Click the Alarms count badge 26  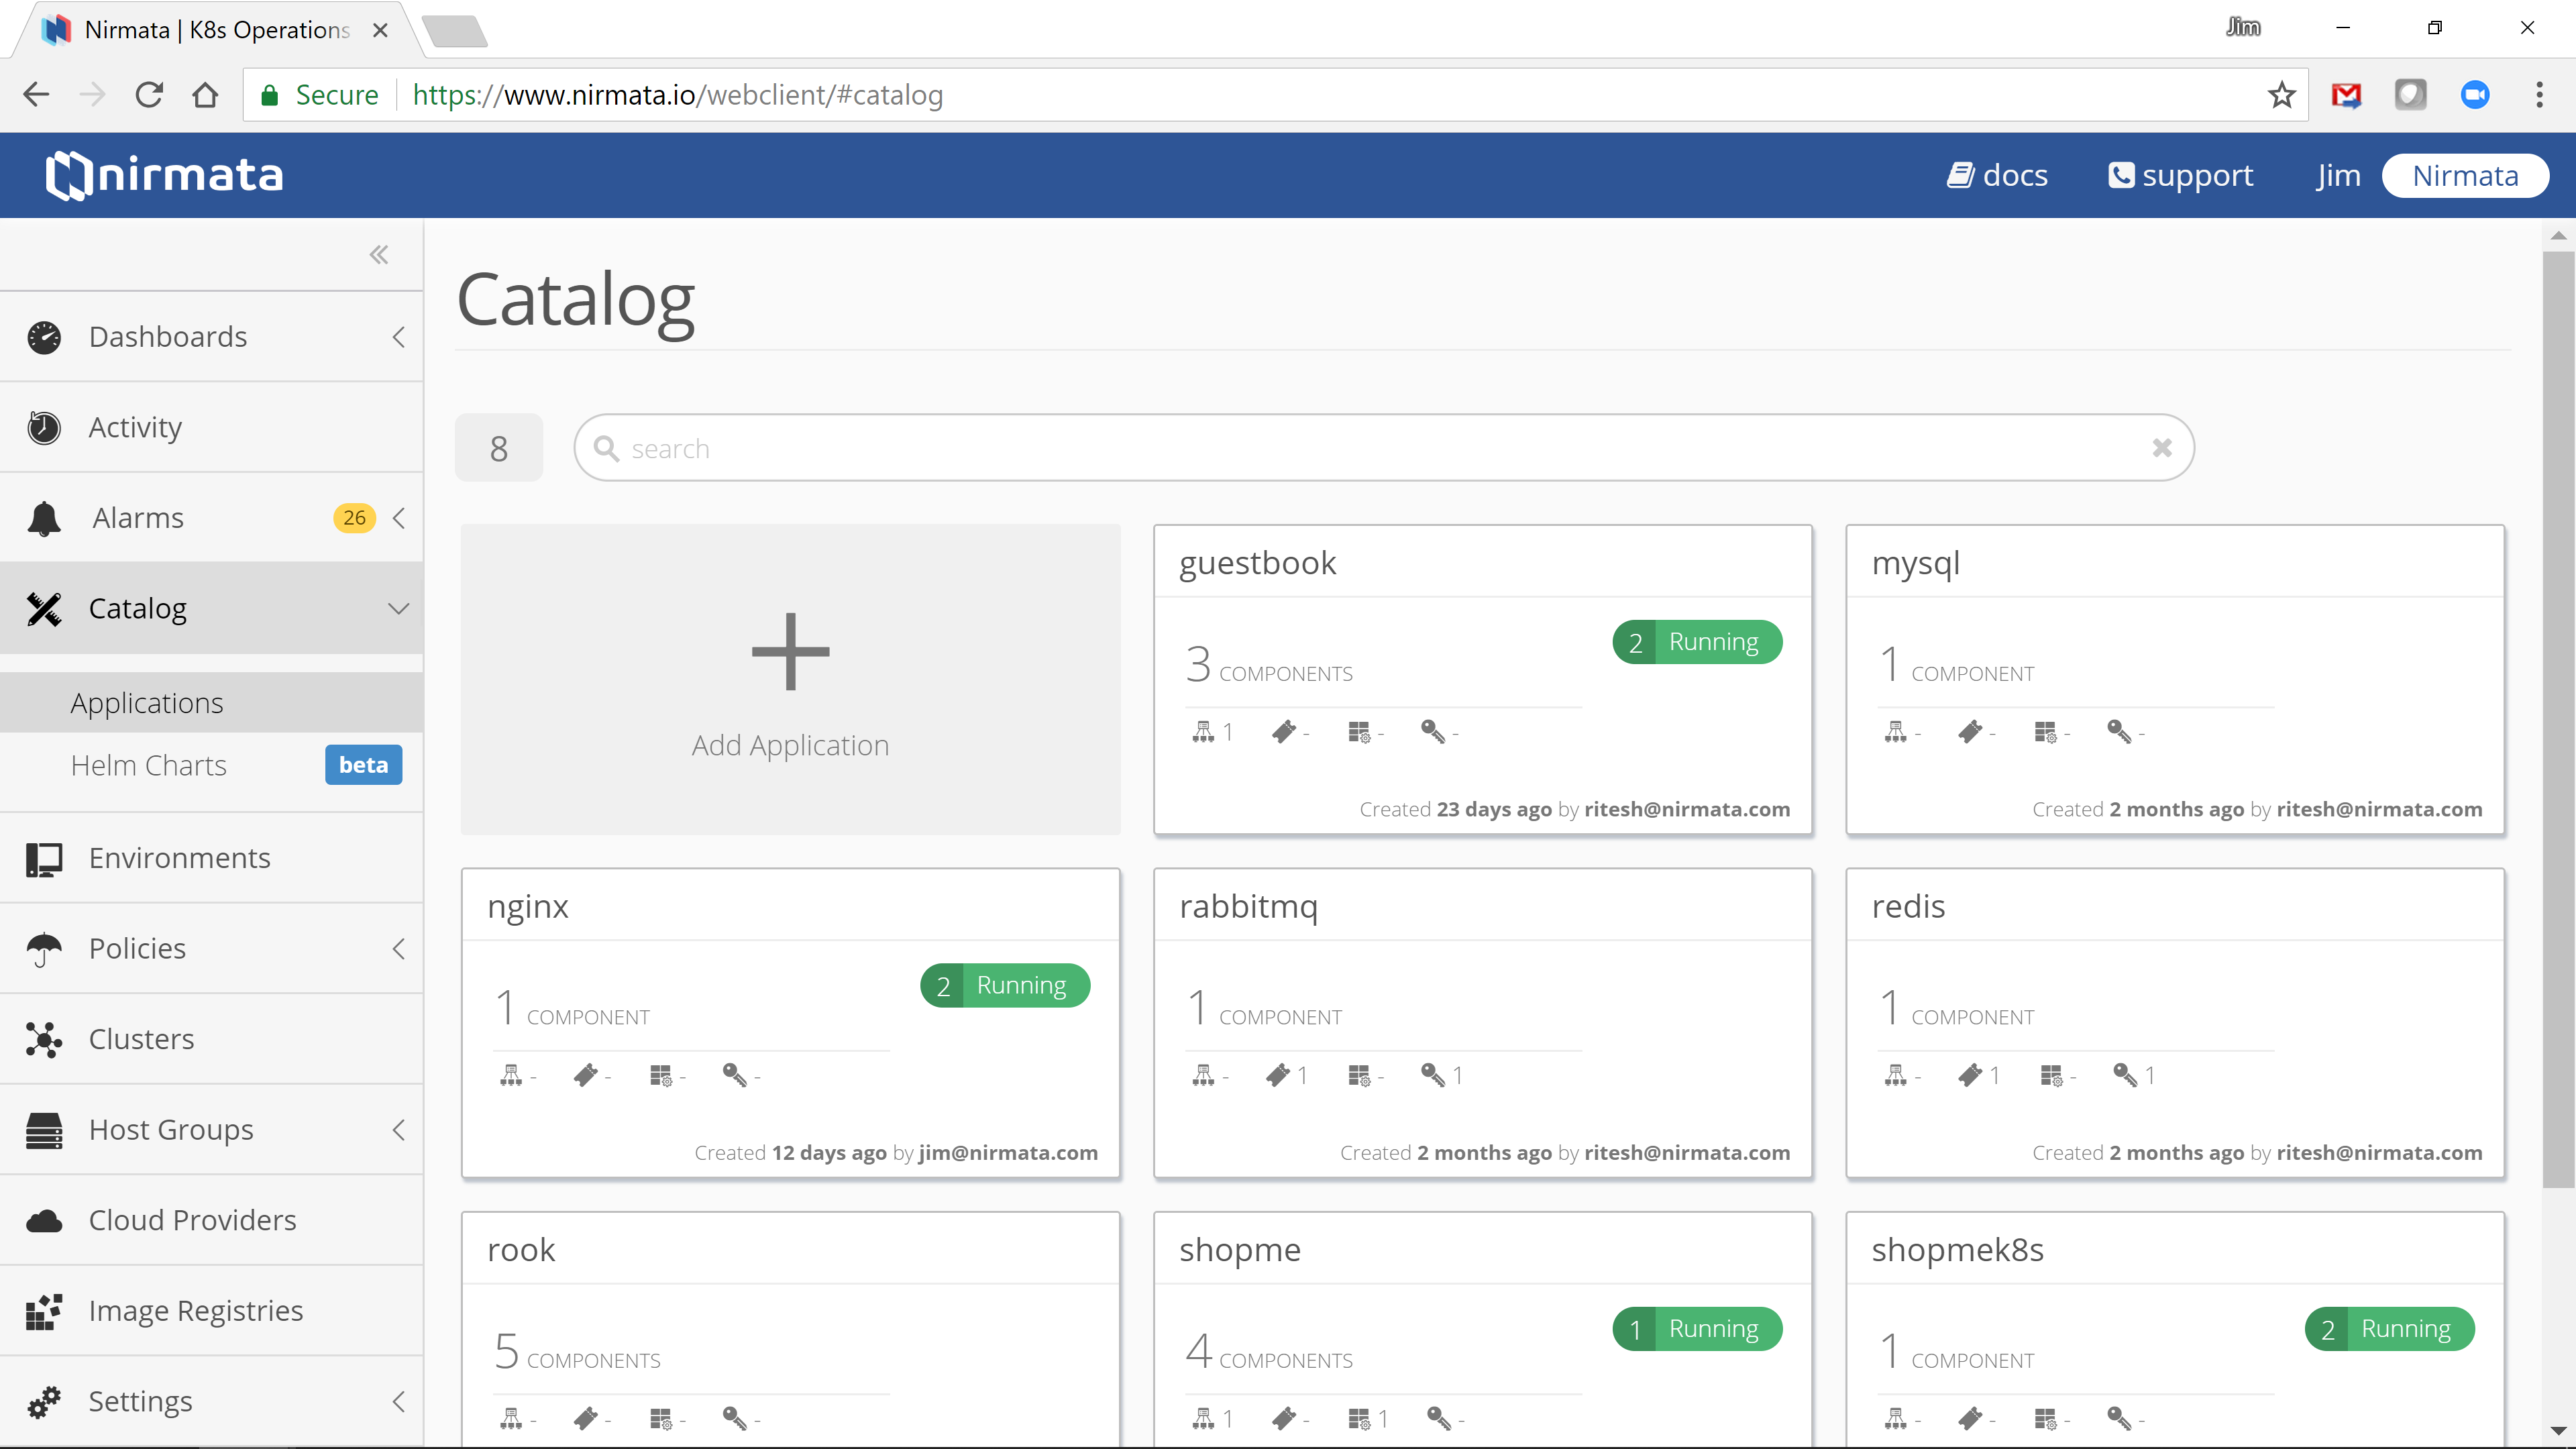click(x=354, y=518)
